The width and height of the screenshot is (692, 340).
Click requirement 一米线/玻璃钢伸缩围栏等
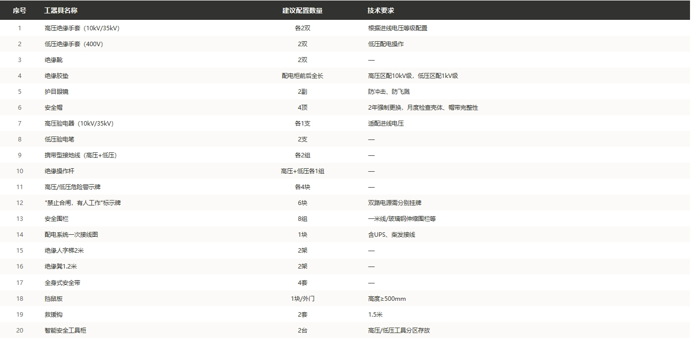[x=401, y=219]
